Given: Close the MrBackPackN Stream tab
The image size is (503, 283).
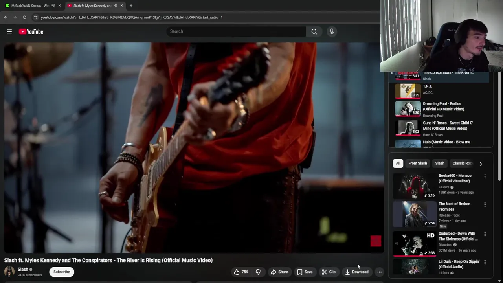Looking at the screenshot, I should point(59,6).
